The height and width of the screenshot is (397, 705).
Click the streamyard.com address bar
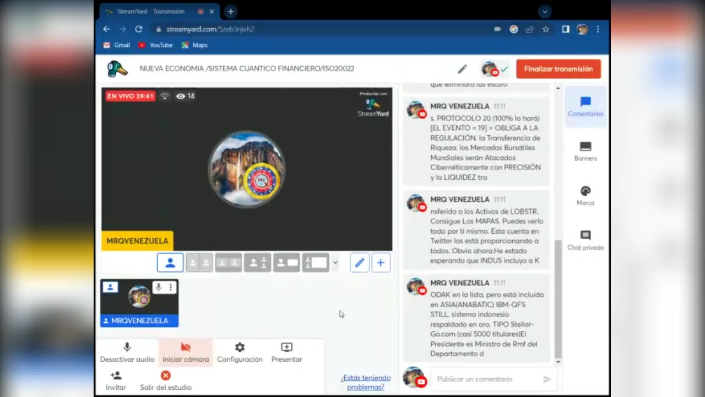tap(319, 29)
